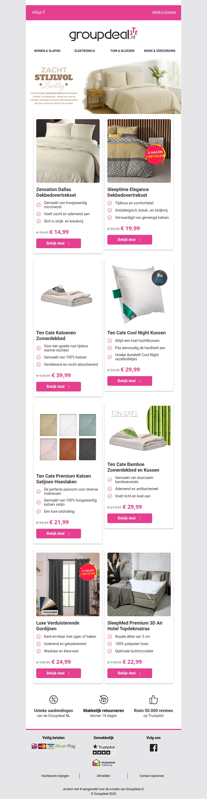Viewport: 207px width, 799px height.
Task: Click the Thuiswinkel Waarborg logo
Action: (x=104, y=763)
